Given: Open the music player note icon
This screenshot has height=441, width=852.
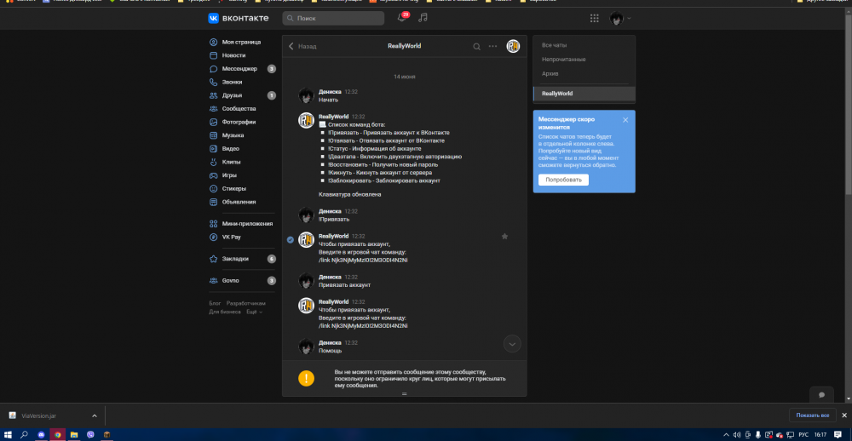Looking at the screenshot, I should (x=423, y=18).
